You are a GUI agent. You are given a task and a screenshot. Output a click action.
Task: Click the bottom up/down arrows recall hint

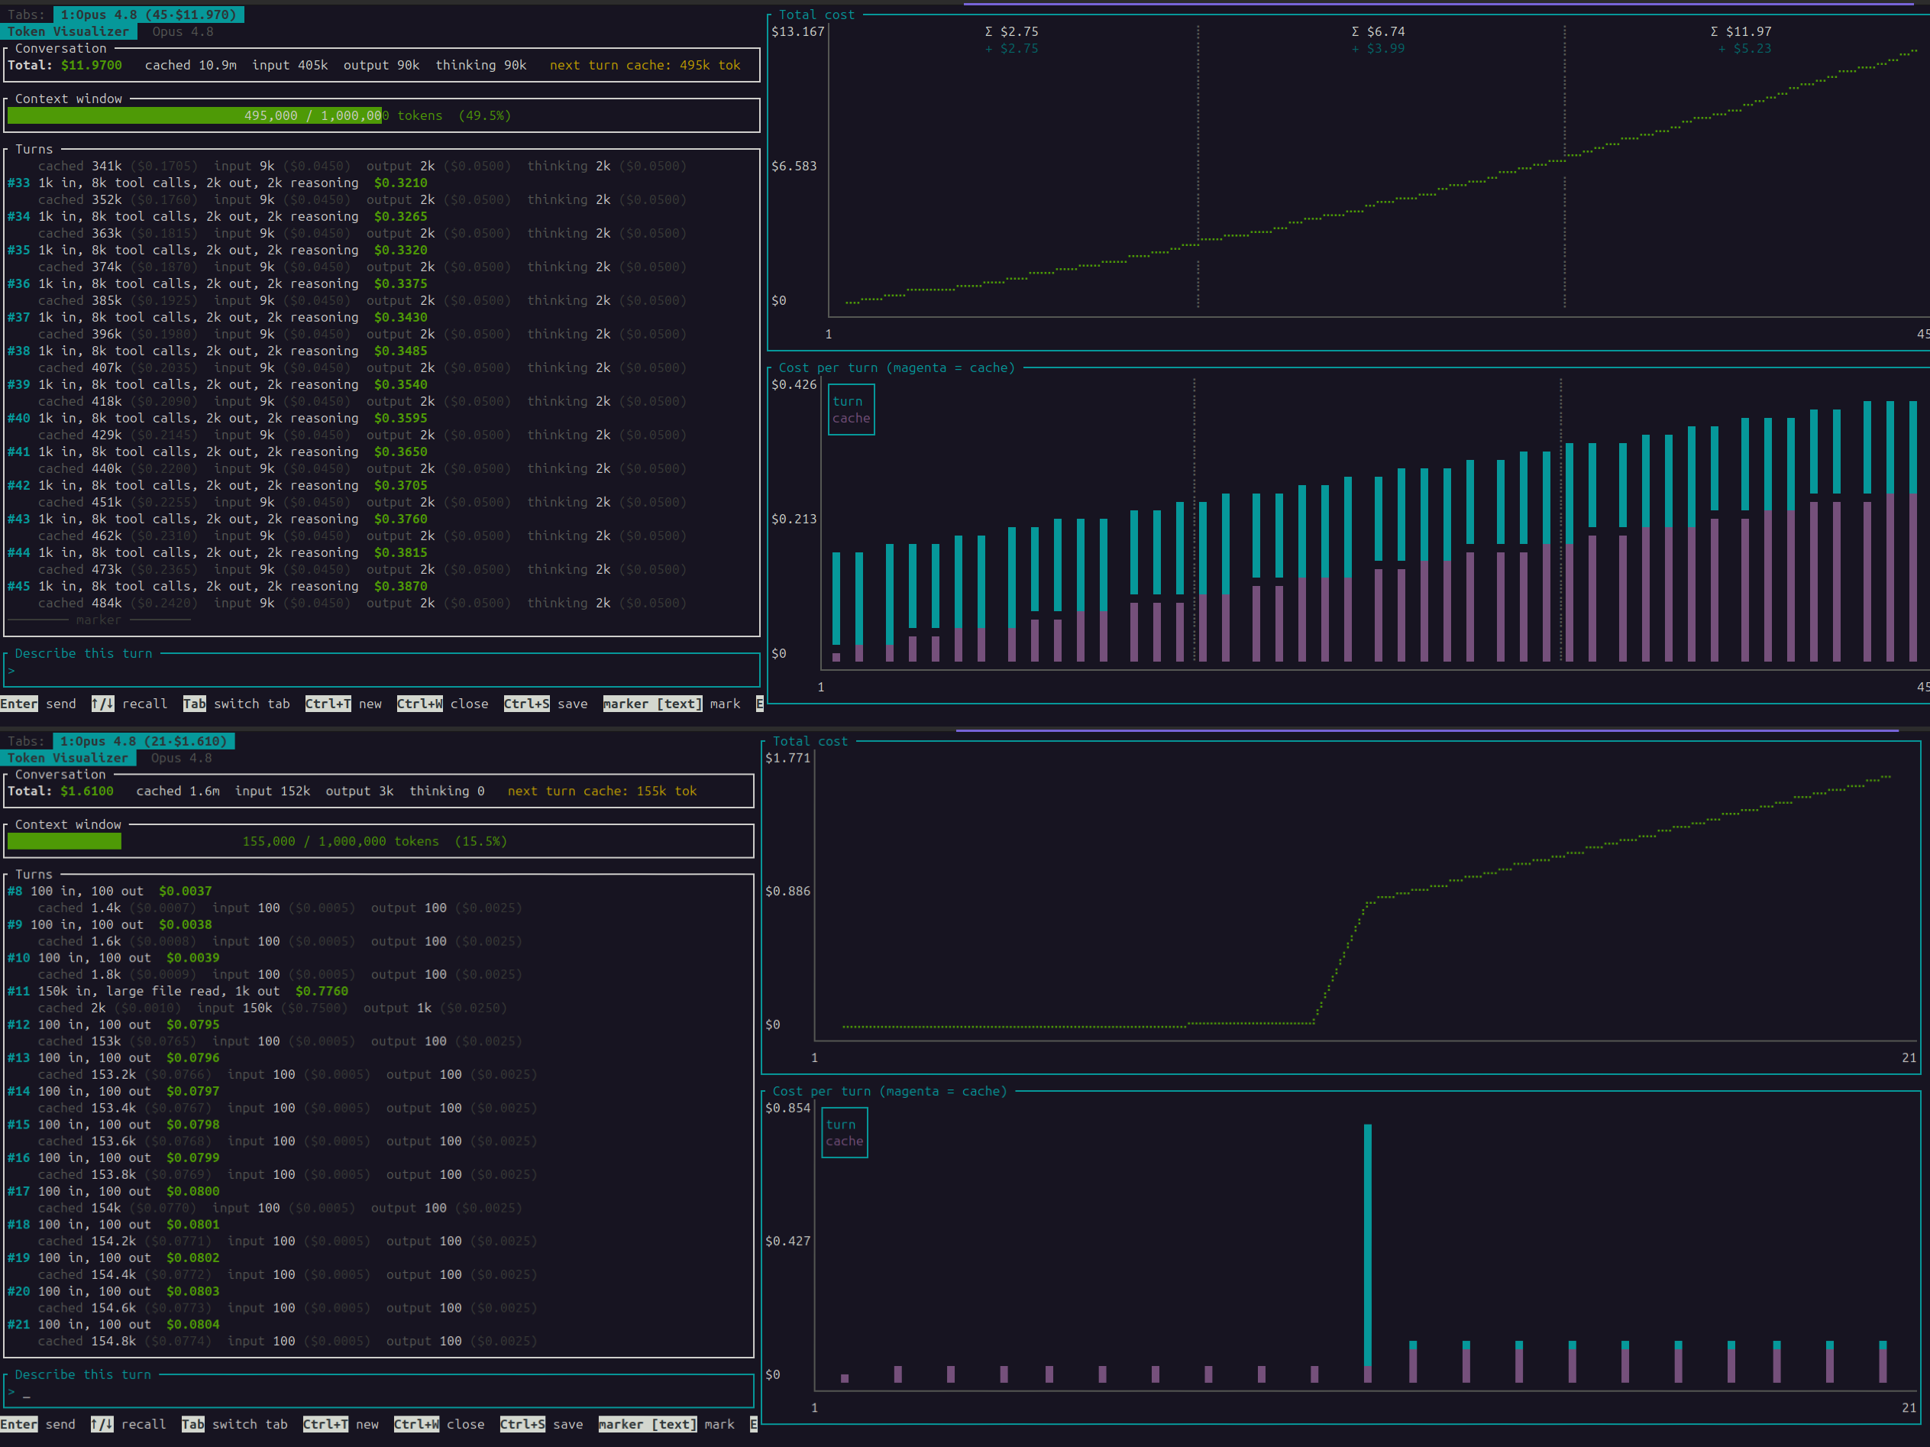(x=128, y=1424)
